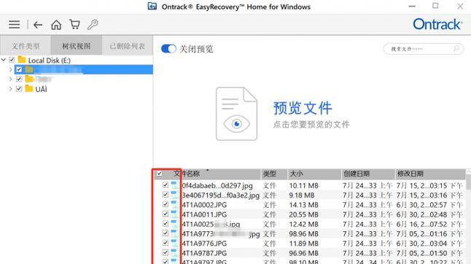The image size is (471, 264).
Task: Uncheck the select-all checkbox in file header
Action: coord(160,174)
